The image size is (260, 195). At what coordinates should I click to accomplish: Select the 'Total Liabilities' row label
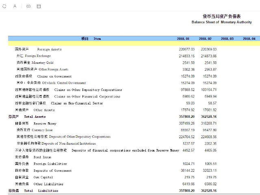[x=41, y=191]
